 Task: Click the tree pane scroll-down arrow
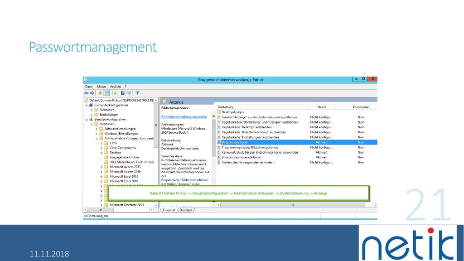click(156, 205)
